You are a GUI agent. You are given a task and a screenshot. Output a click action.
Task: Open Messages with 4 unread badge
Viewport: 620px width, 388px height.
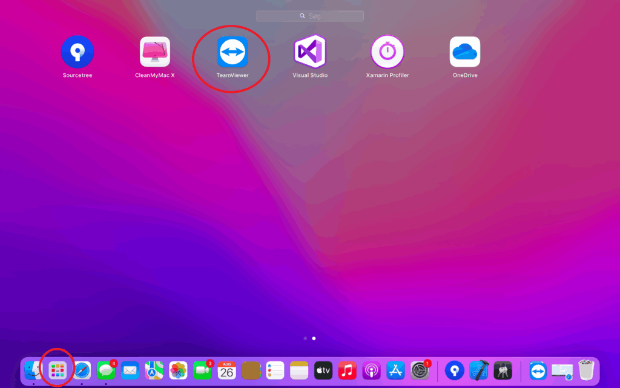[x=106, y=370]
